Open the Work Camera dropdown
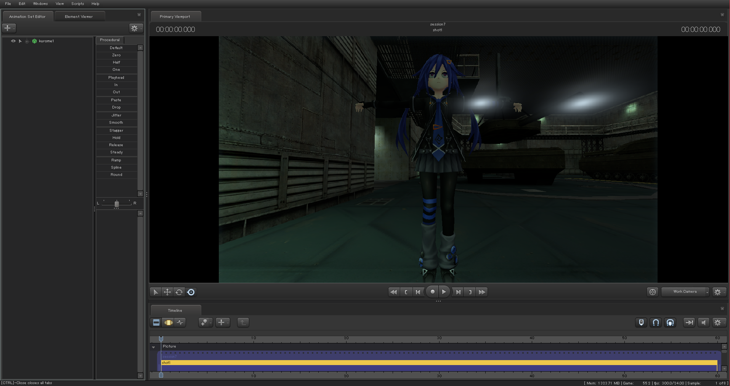The image size is (730, 386). pyautogui.click(x=685, y=292)
